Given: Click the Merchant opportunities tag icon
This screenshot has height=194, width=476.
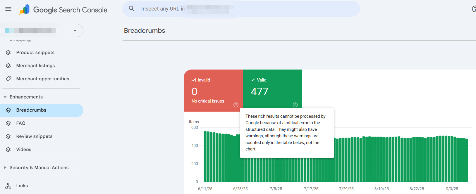Looking at the screenshot, I should click(8, 79).
